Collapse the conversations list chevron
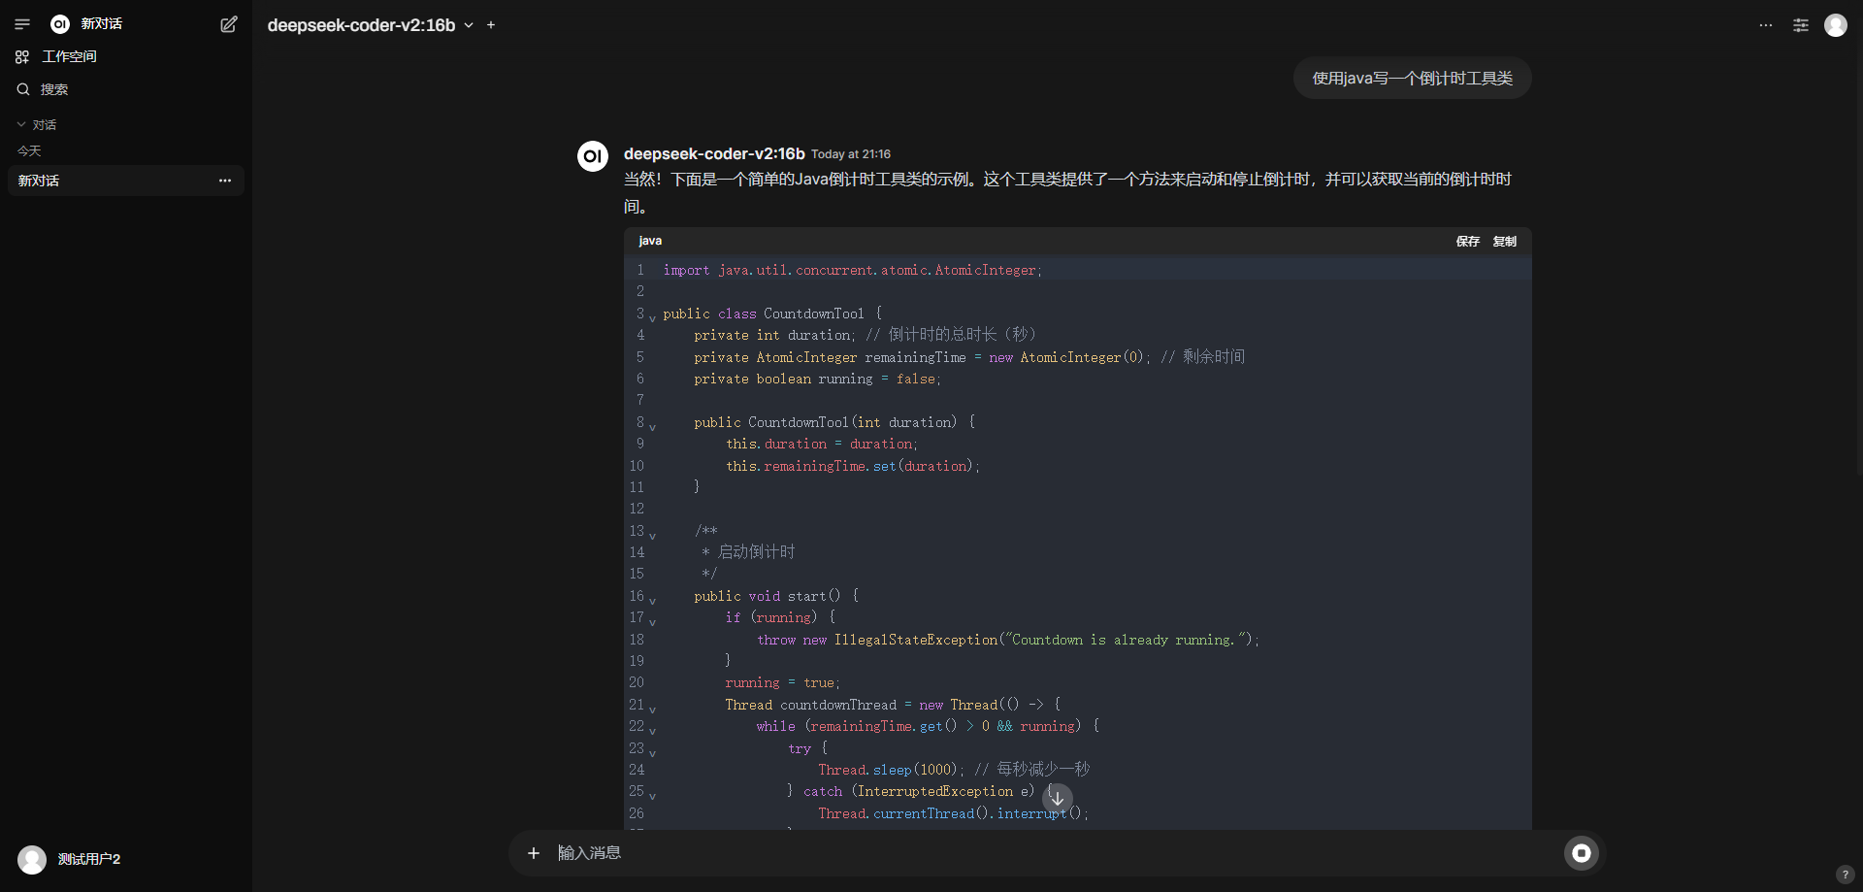Viewport: 1863px width, 892px height. coord(21,124)
